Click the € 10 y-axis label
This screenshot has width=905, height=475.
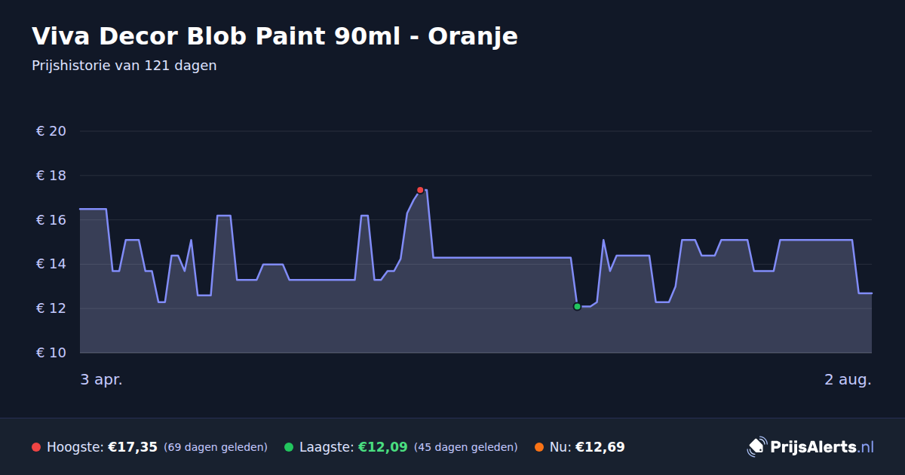pos(51,353)
